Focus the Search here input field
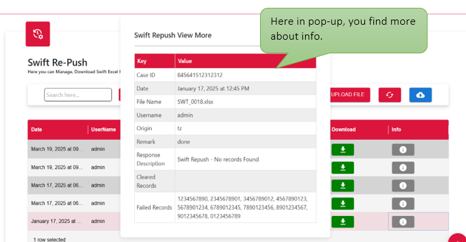This screenshot has width=466, height=242. tap(78, 95)
